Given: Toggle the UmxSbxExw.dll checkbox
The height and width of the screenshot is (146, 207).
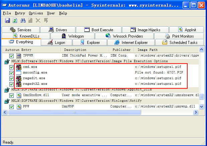Looking at the screenshot, I should pos(11,95).
